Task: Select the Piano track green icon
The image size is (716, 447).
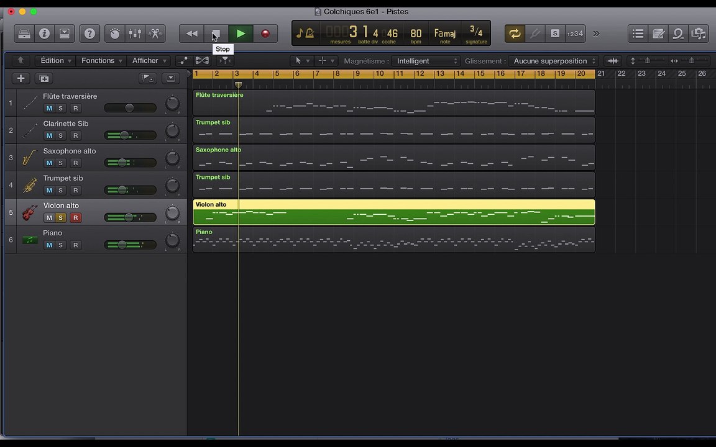Action: pos(30,240)
